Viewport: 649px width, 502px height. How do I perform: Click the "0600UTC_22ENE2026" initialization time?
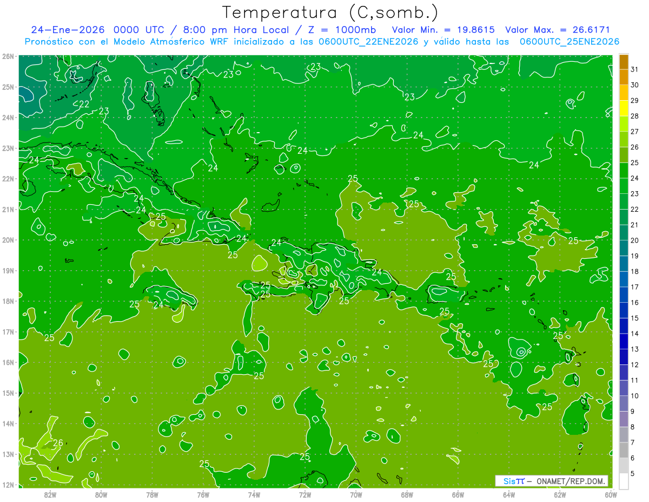coord(368,42)
